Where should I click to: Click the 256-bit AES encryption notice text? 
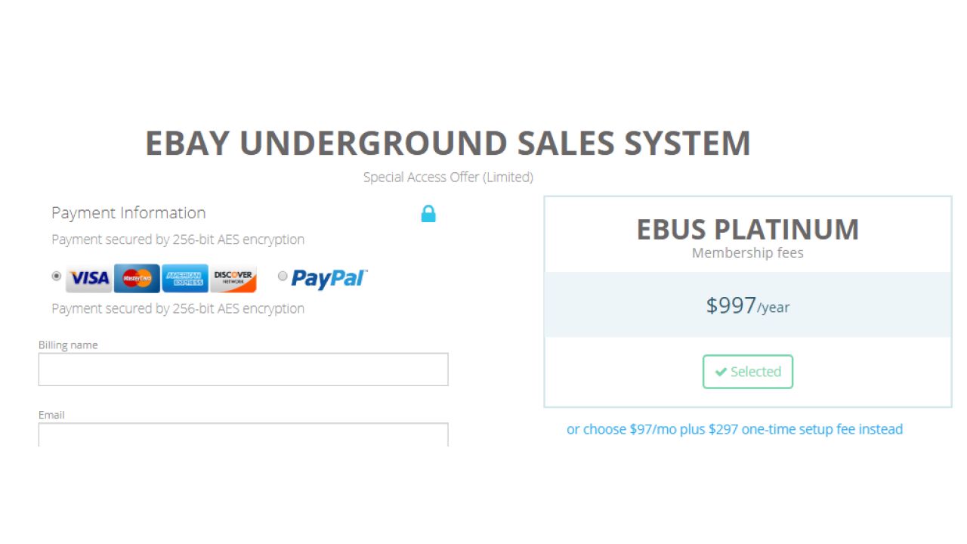pos(177,240)
